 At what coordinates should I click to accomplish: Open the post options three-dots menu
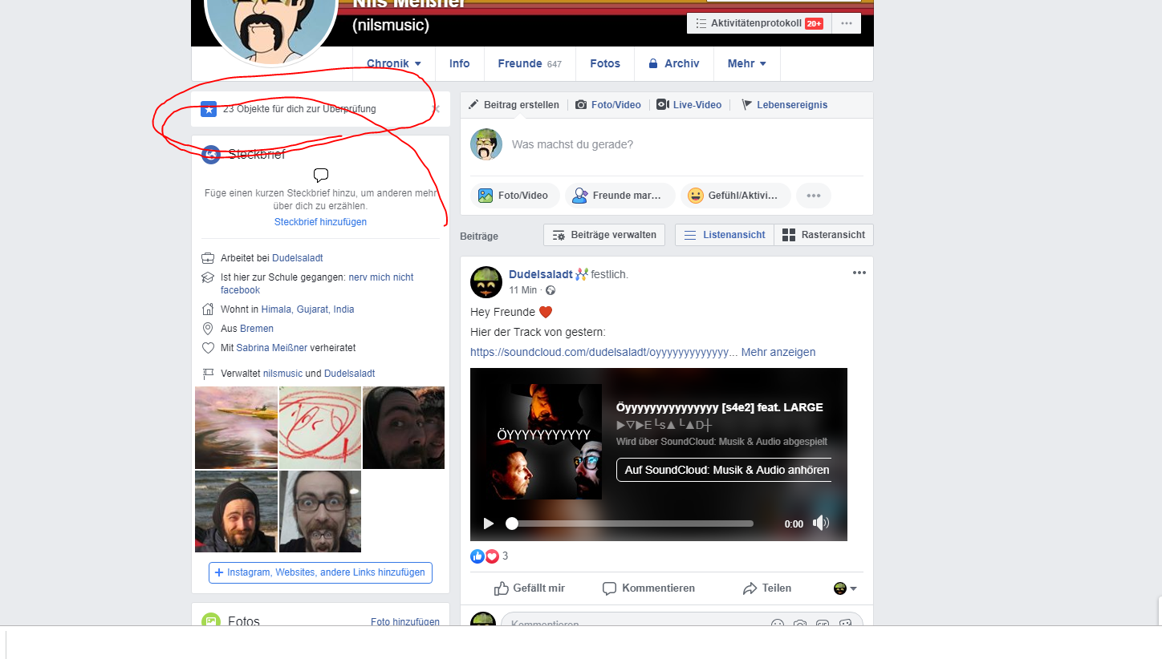[x=859, y=273]
